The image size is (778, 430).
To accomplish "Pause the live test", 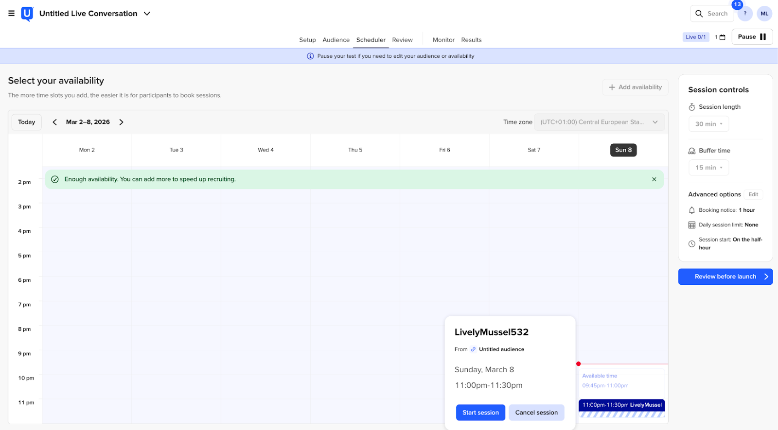I will [x=752, y=37].
